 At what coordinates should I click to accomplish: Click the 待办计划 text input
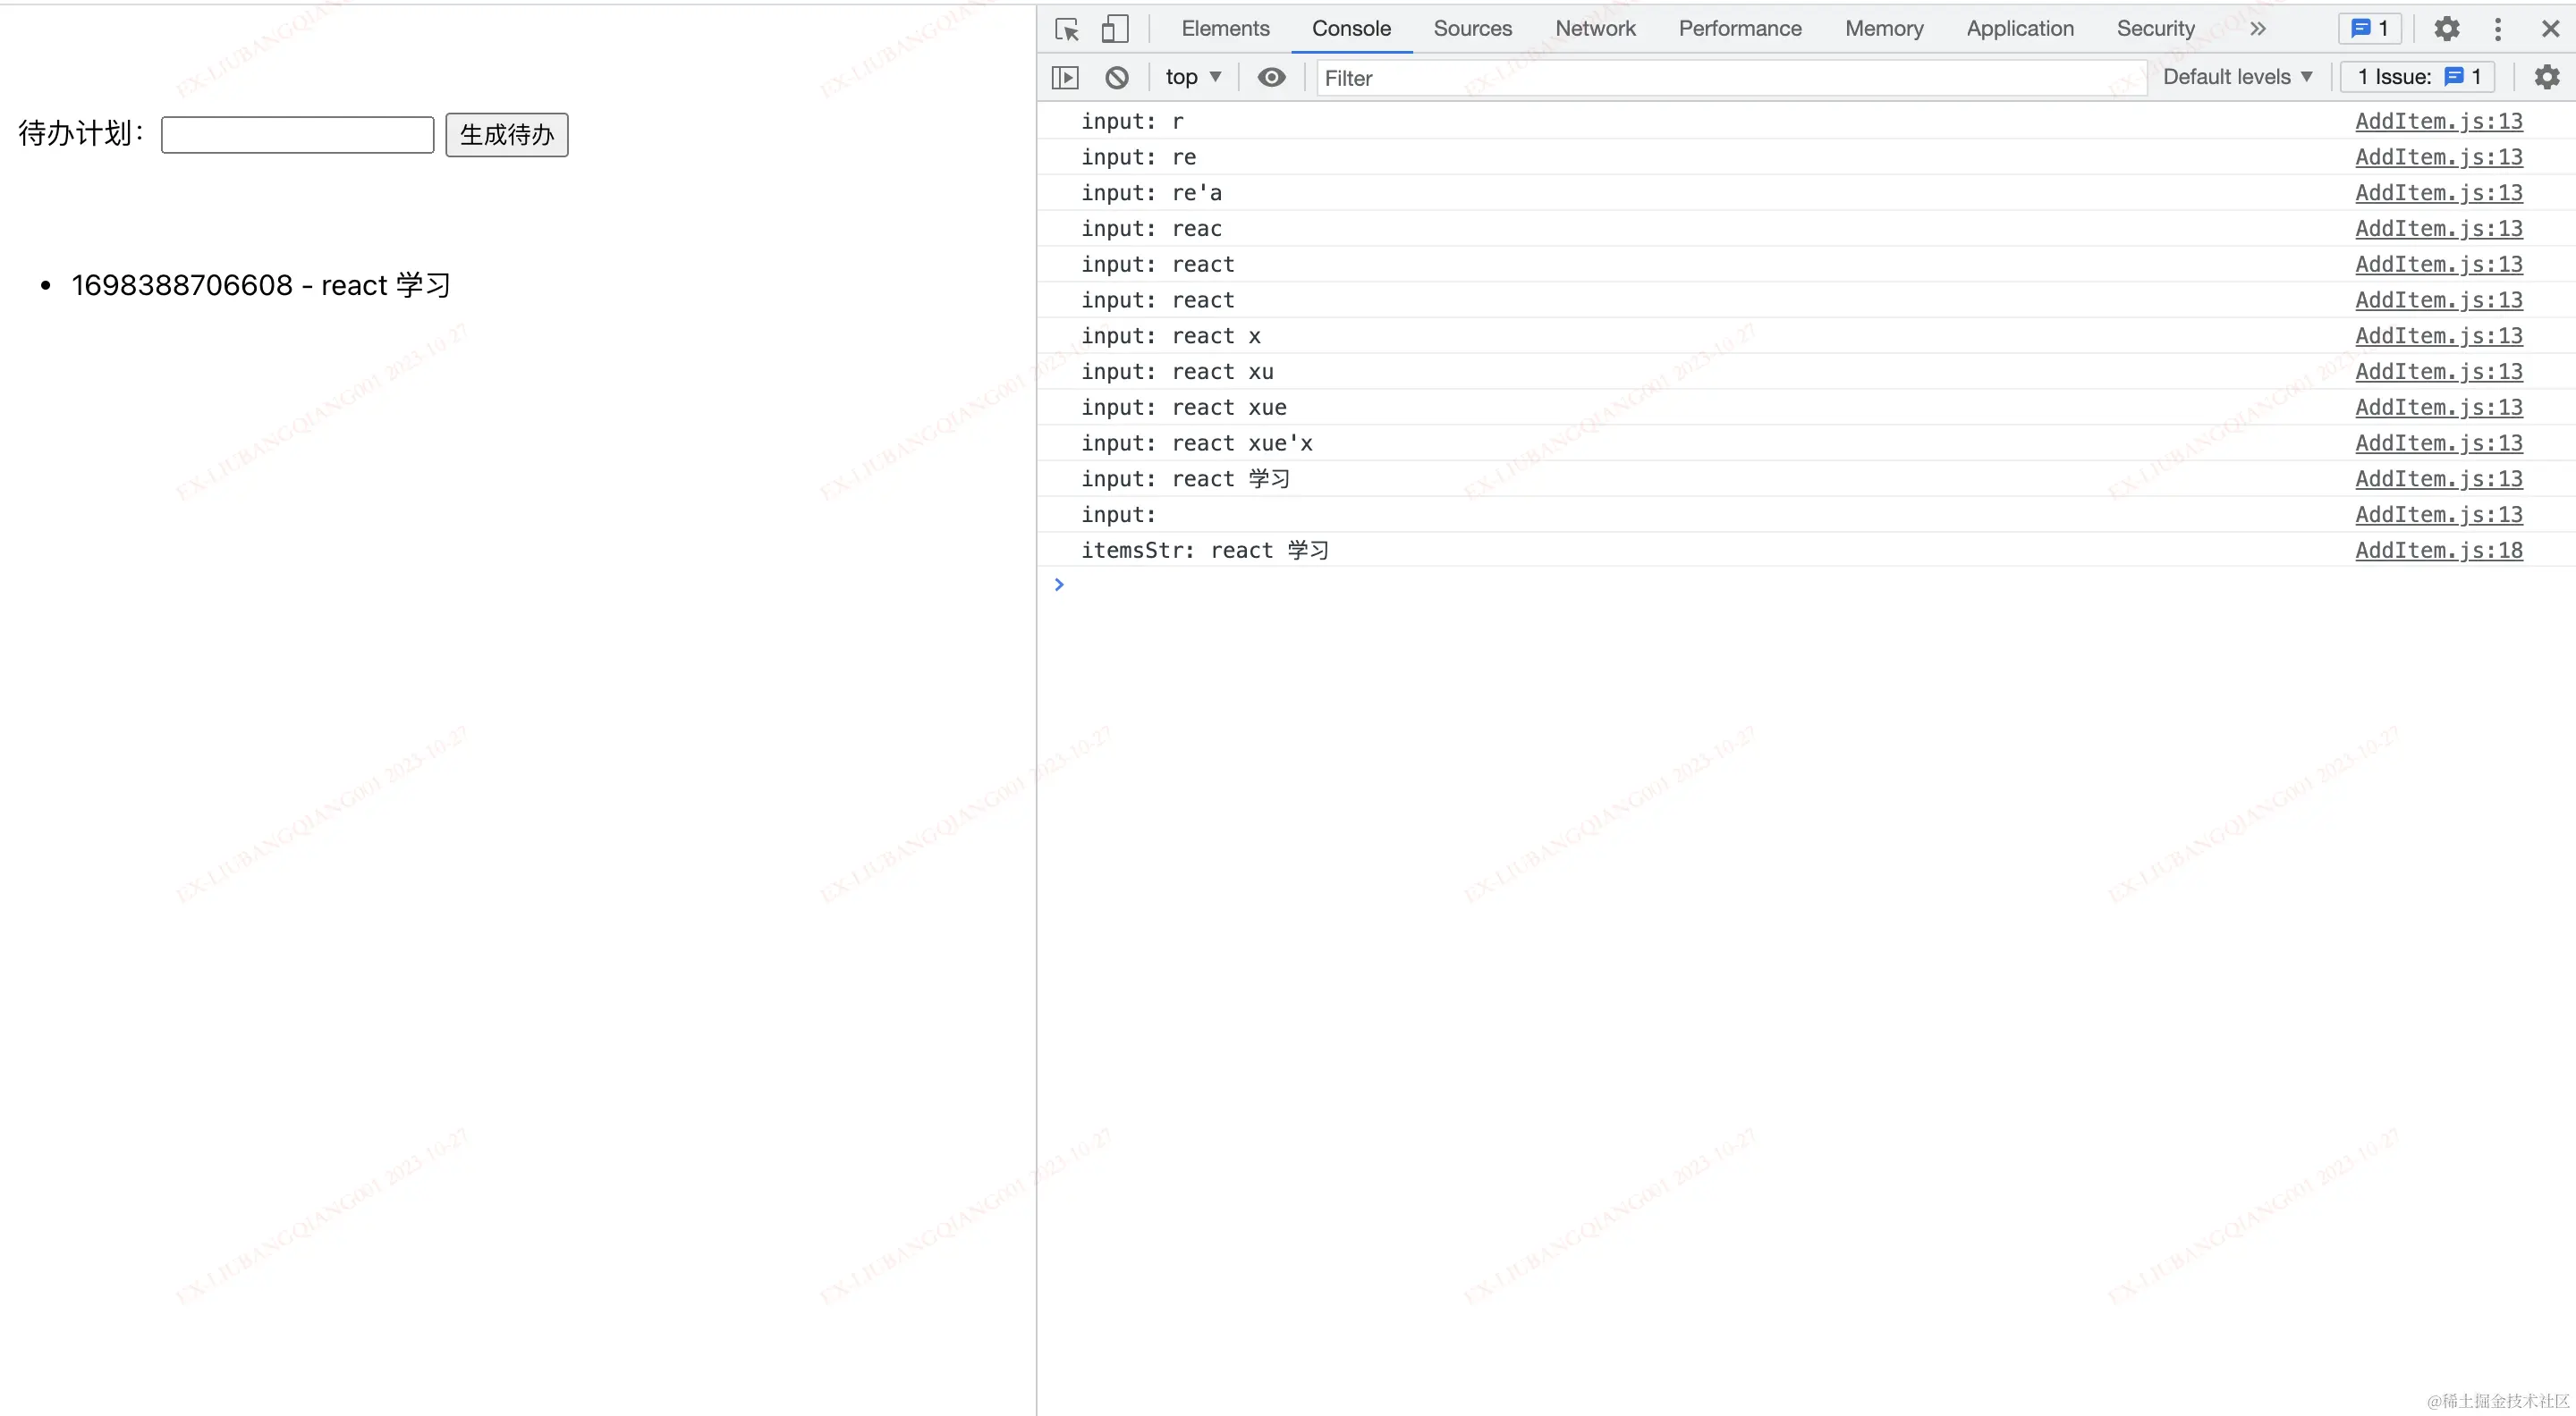click(x=297, y=135)
